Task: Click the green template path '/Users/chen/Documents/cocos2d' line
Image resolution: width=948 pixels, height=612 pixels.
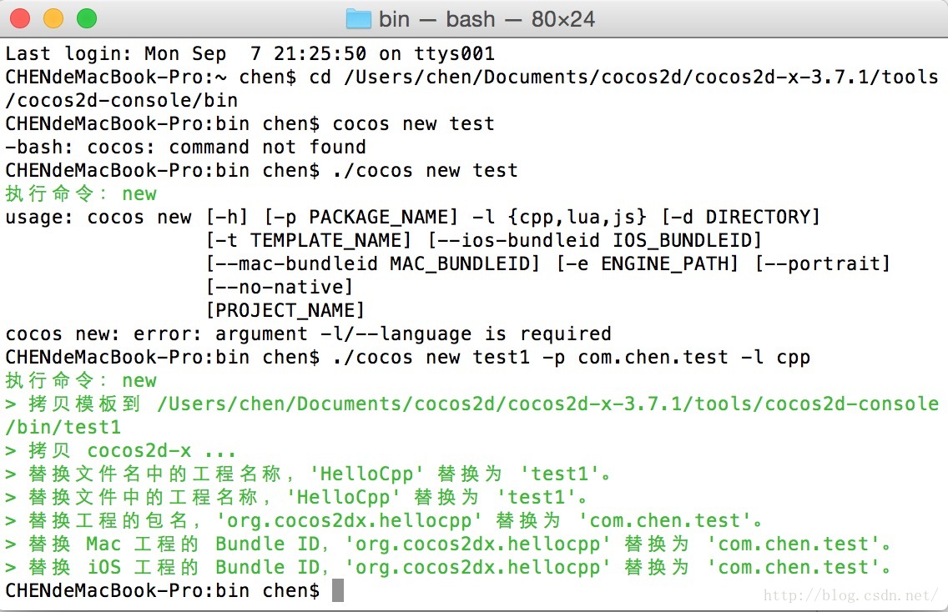Action: pos(471,416)
